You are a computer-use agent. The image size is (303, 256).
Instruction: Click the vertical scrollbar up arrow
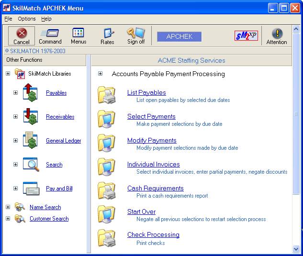point(296,29)
